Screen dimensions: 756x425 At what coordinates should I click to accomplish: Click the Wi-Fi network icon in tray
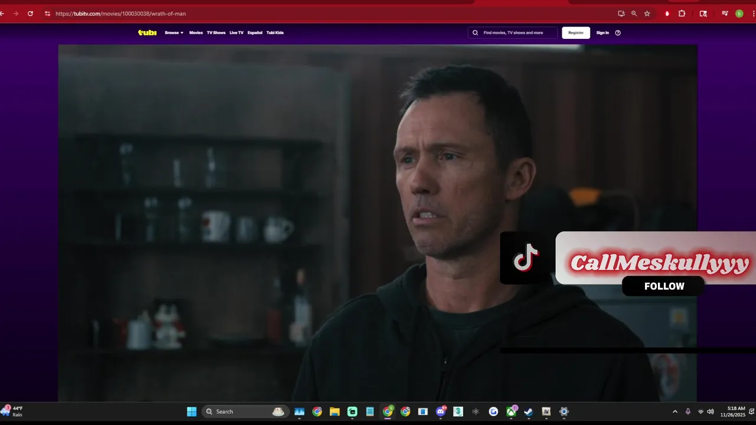(x=700, y=411)
